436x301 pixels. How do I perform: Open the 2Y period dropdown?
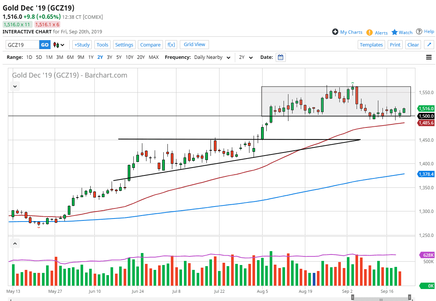[x=246, y=57]
